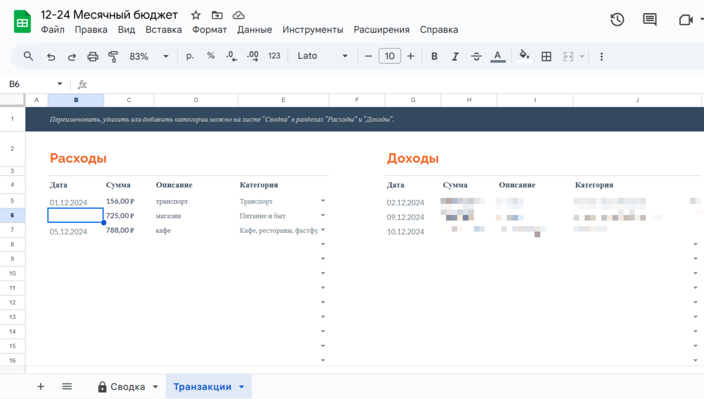
Task: Add a new sheet with plus button
Action: (41, 387)
